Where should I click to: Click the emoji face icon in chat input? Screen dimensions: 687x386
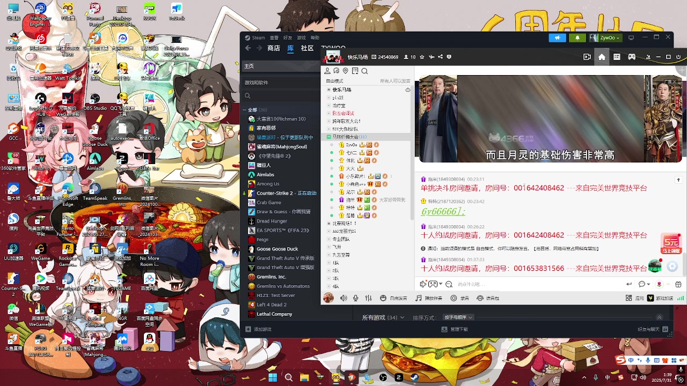coord(449,284)
